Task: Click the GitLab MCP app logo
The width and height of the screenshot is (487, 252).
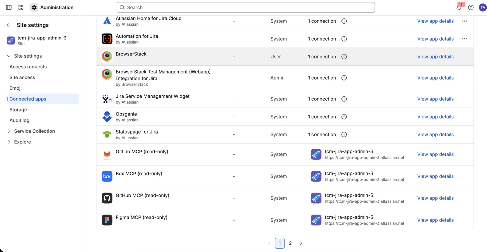Action: (107, 154)
